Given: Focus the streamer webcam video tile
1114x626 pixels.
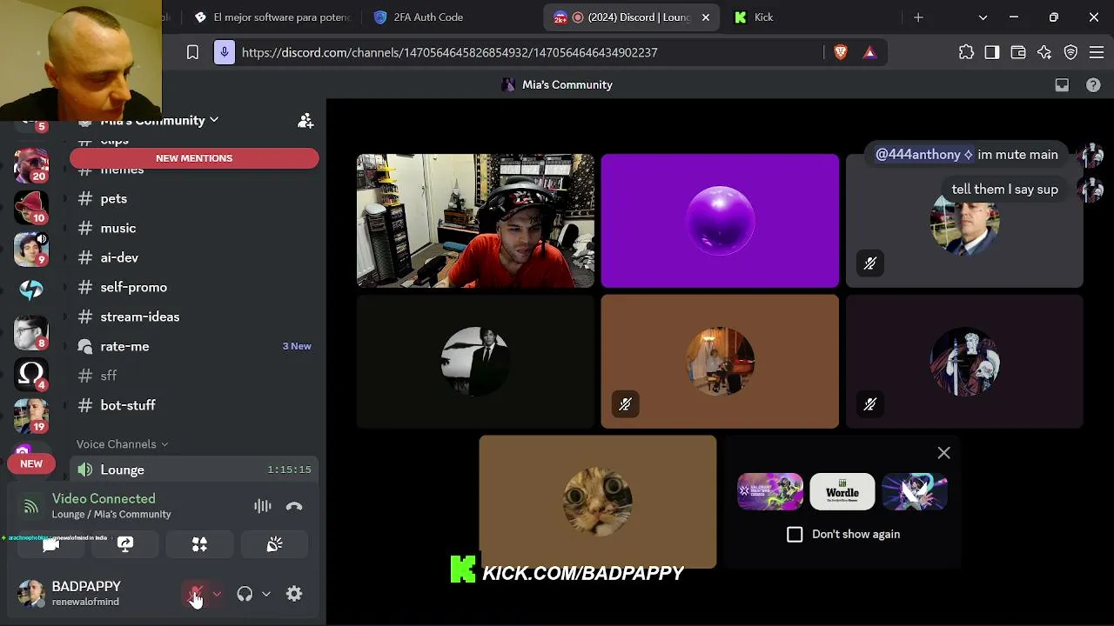Looking at the screenshot, I should [x=475, y=221].
